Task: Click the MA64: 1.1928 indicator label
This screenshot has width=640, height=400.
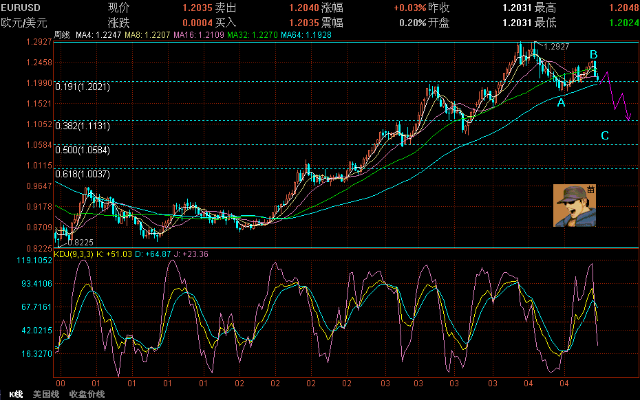Action: (306, 35)
